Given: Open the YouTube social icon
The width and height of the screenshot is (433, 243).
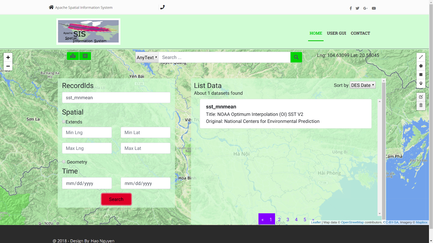Looking at the screenshot, I should (x=374, y=8).
